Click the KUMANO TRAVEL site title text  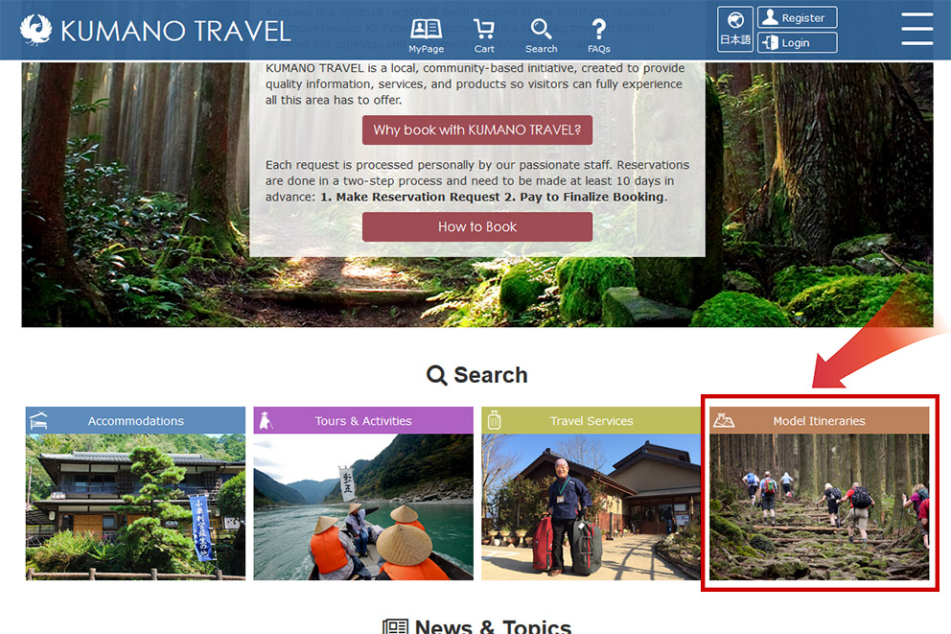(x=175, y=31)
